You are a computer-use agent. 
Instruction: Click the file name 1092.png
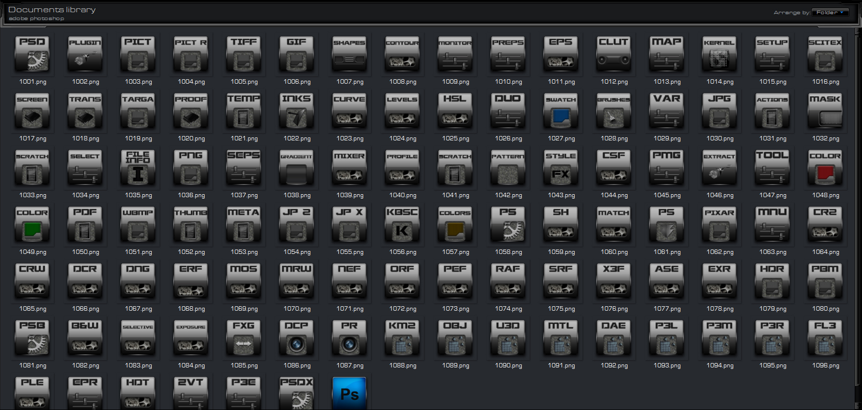pos(614,365)
